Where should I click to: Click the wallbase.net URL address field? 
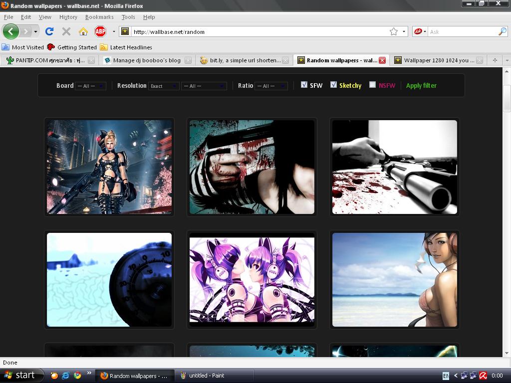point(259,31)
